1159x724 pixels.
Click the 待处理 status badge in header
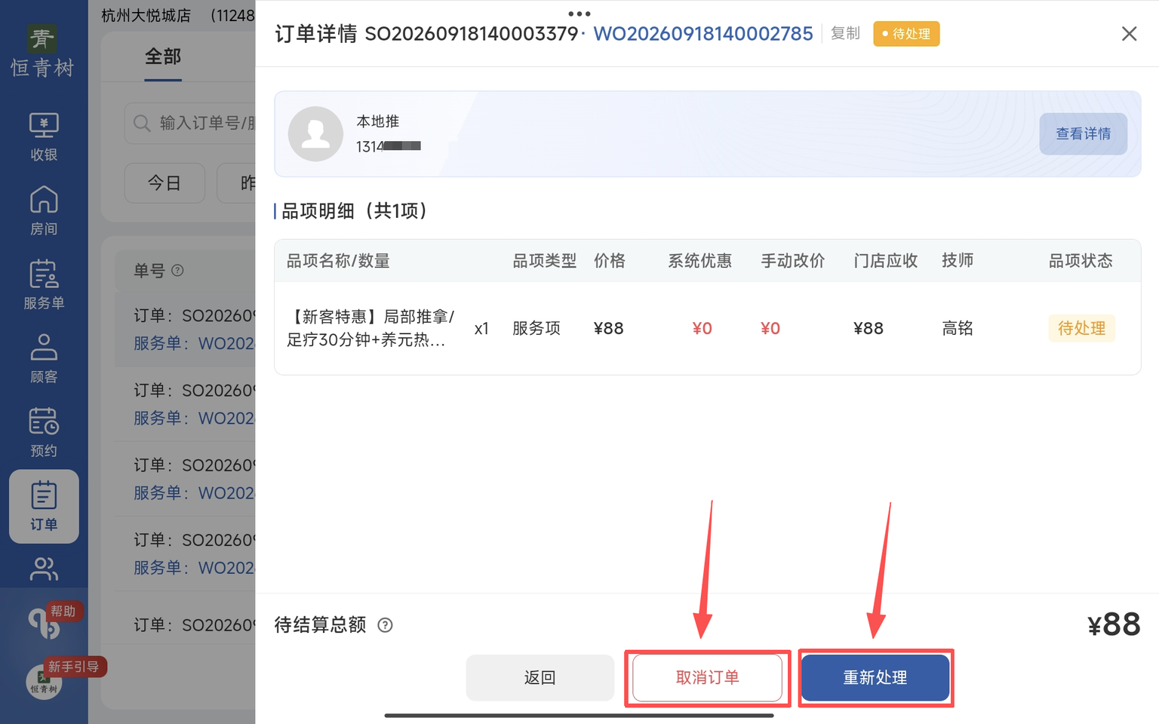pos(906,34)
